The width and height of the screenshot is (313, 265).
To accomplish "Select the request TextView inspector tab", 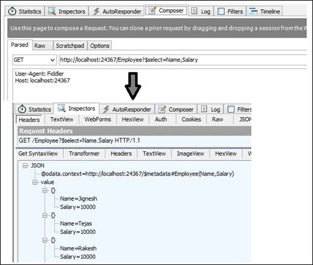I will [x=62, y=119].
